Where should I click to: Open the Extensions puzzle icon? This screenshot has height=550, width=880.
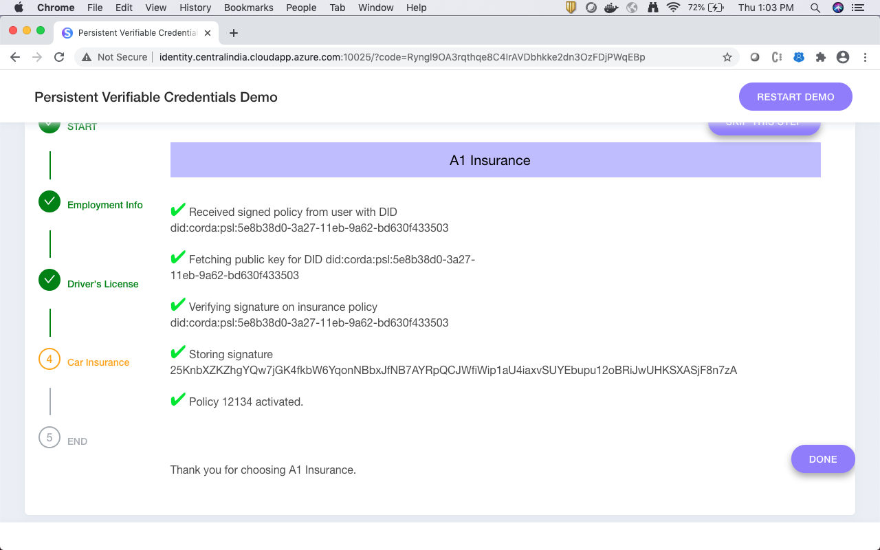click(x=821, y=57)
